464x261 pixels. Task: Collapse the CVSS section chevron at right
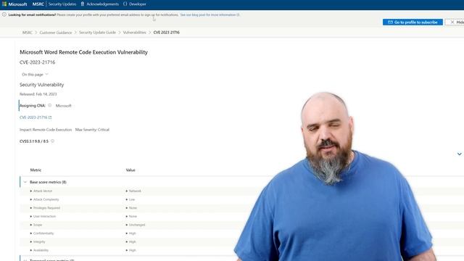459,154
